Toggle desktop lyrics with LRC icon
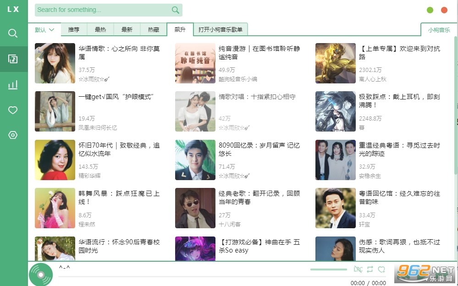Image resolution: width=458 pixels, height=286 pixels. 358,269
